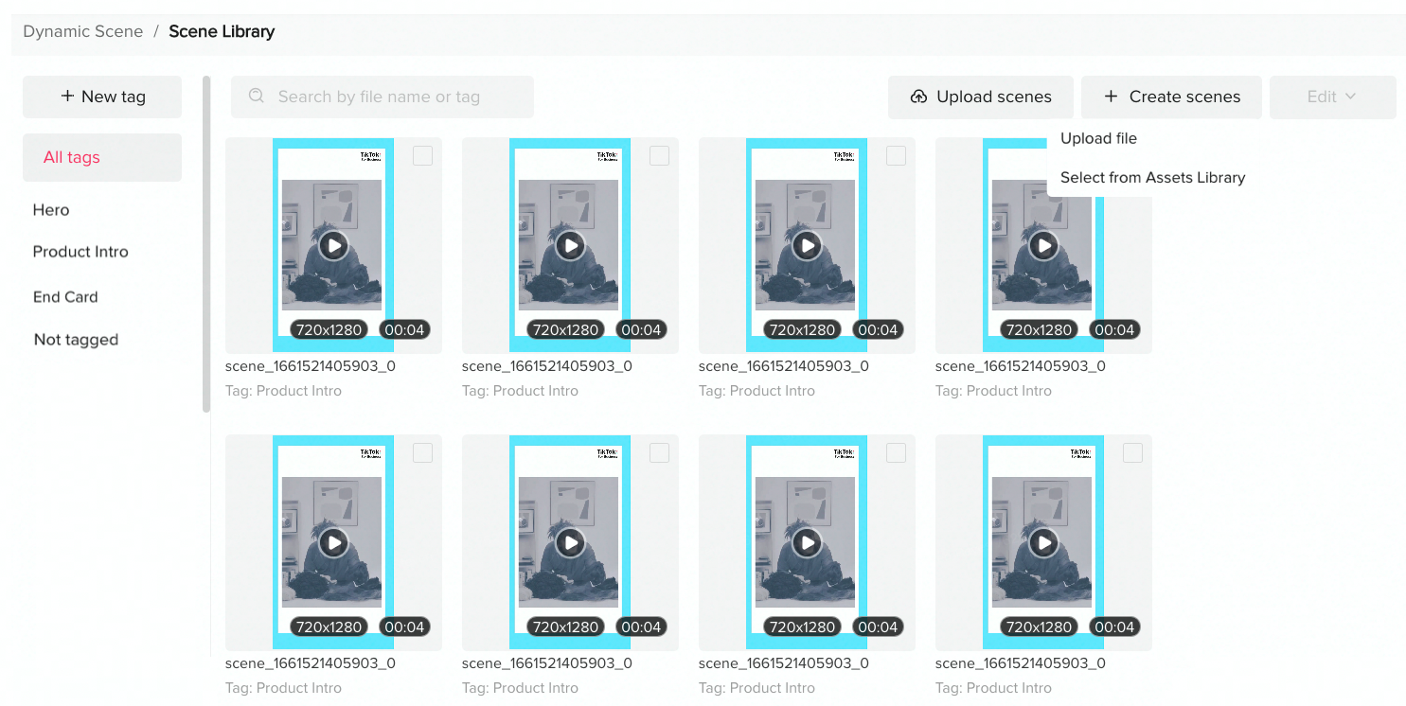Click the plus icon on Create scenes

click(1111, 97)
